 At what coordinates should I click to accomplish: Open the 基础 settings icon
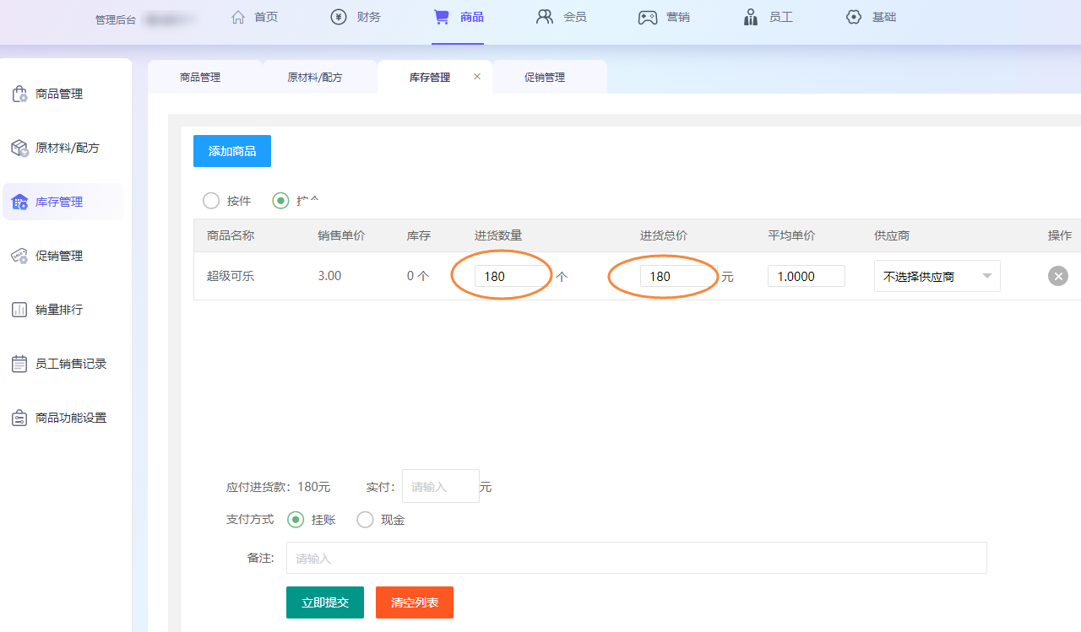(x=854, y=17)
